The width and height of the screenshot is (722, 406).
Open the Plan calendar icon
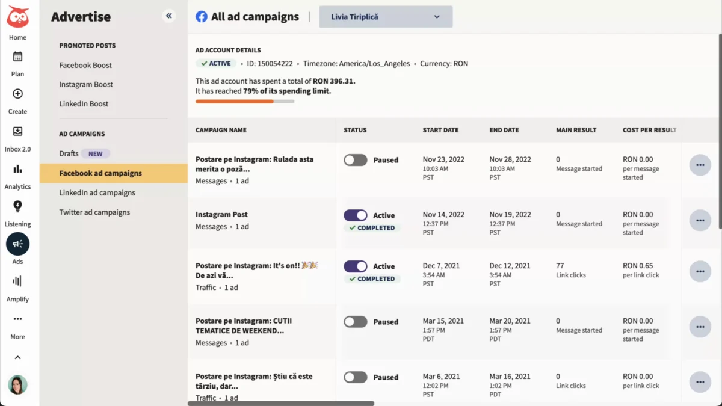click(x=18, y=57)
